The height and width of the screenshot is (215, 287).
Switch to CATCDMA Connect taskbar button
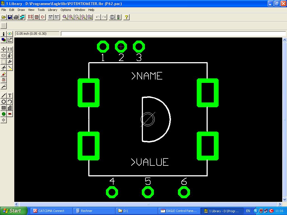pos(51,211)
